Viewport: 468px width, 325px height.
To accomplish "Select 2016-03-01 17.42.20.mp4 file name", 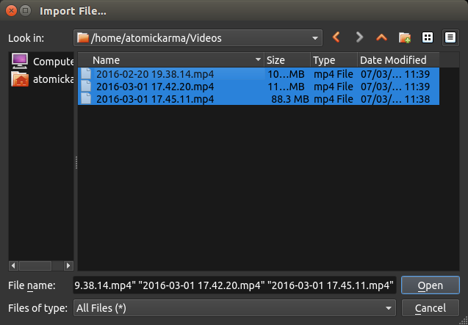I will click(155, 87).
